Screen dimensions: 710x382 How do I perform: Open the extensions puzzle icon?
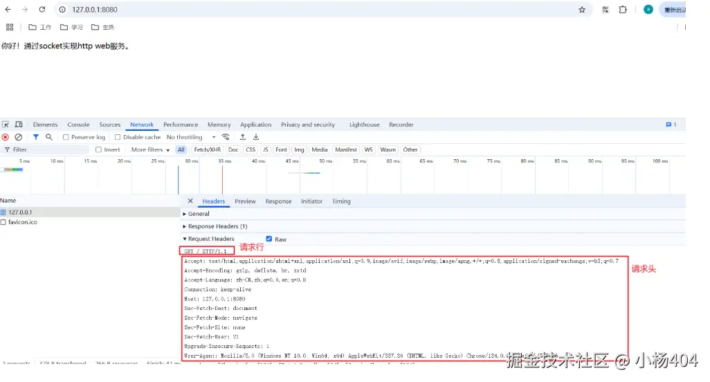[623, 10]
